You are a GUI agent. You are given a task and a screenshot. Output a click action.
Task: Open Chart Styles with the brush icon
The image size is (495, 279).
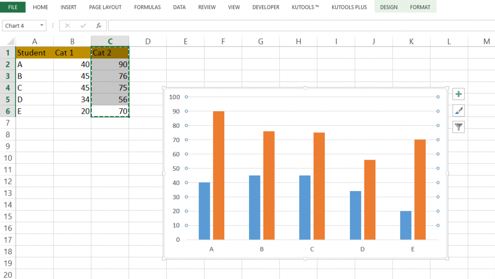tap(458, 110)
